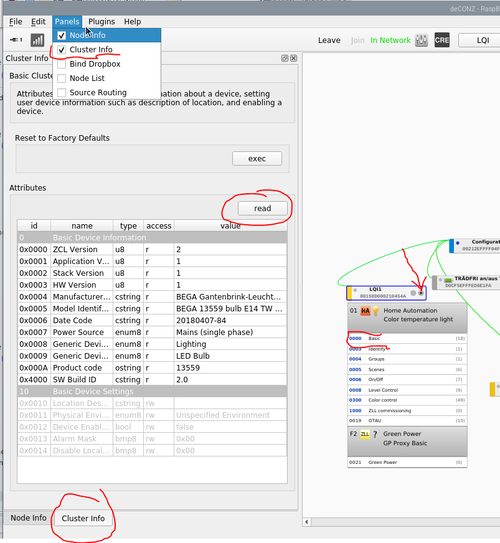This screenshot has height=543, width=500.
Task: Enable the Bind Dropbox panel checkbox
Action: pyautogui.click(x=62, y=64)
